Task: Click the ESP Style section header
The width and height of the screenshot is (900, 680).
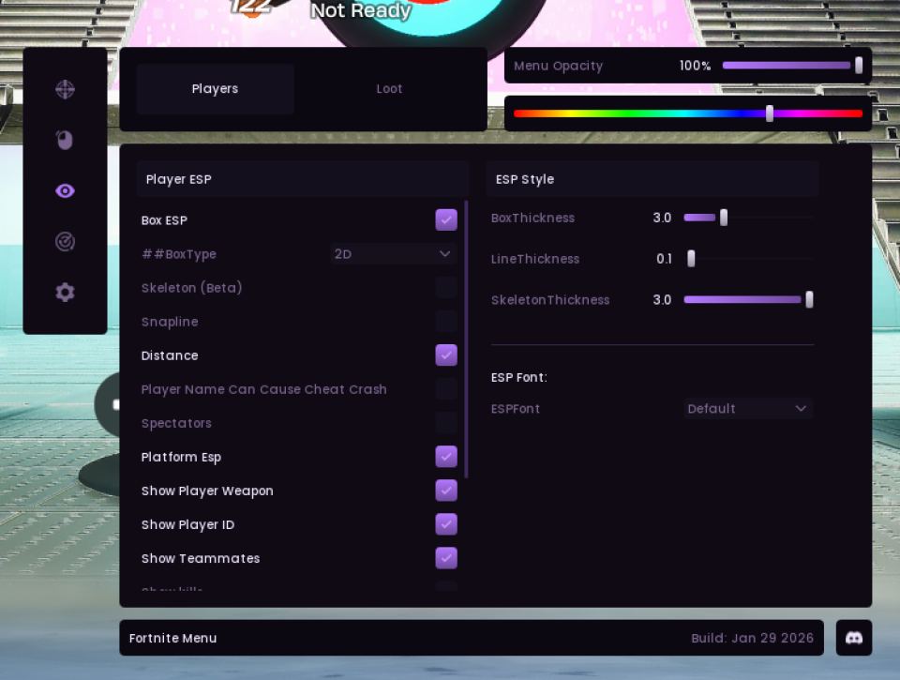Action: (652, 179)
